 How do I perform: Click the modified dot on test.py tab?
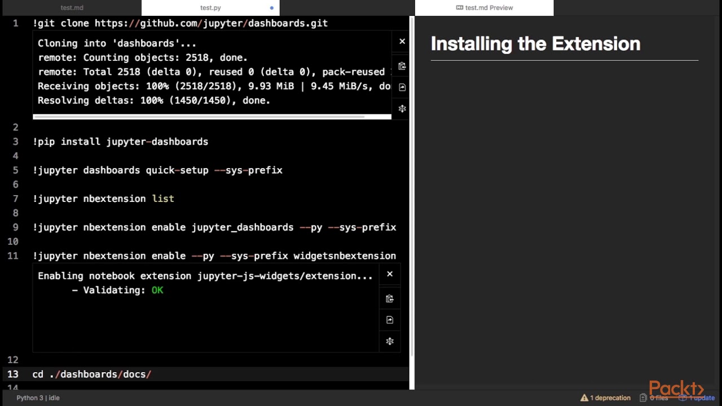272,8
